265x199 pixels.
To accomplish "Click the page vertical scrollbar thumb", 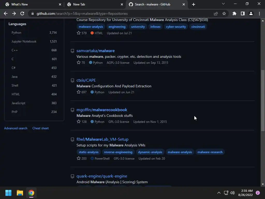I will tap(263, 101).
